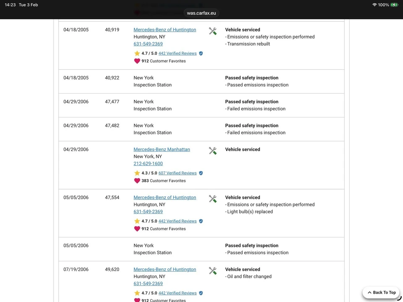Click verified shield beside 607 Verified Reviews
Image resolution: width=403 pixels, height=302 pixels.
click(x=201, y=173)
